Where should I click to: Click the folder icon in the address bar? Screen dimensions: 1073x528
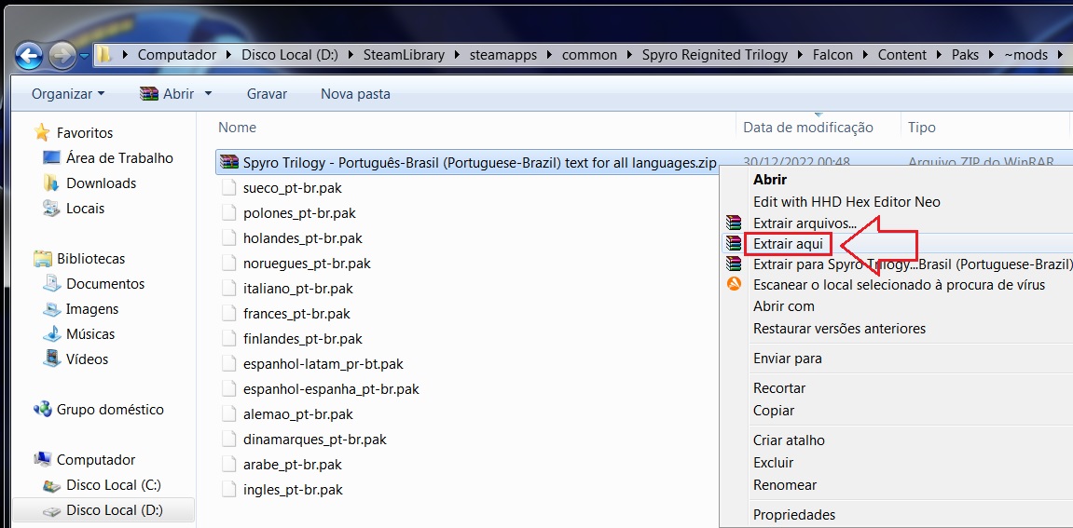pos(103,54)
